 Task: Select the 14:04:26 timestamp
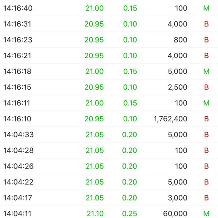[x=19, y=166]
